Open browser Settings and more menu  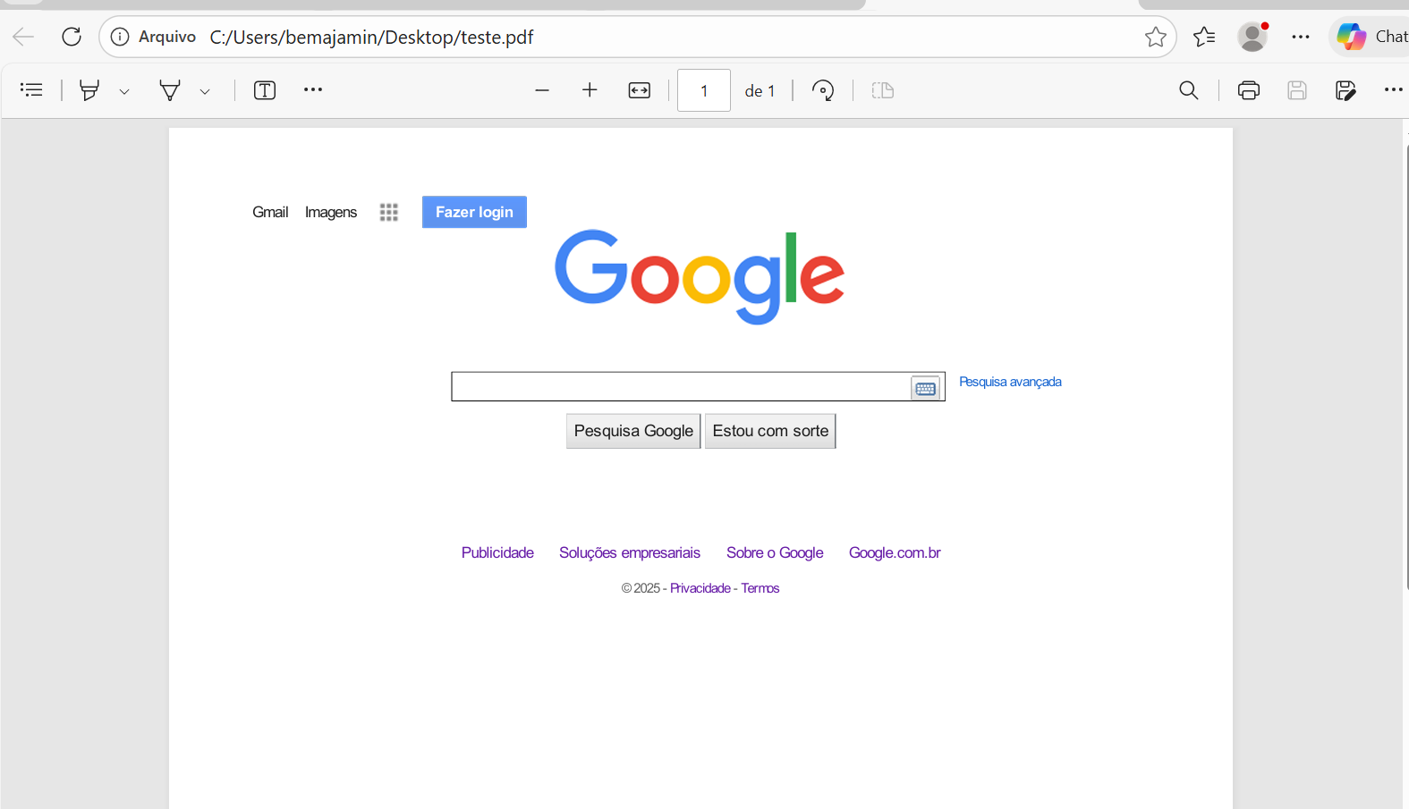click(1301, 37)
